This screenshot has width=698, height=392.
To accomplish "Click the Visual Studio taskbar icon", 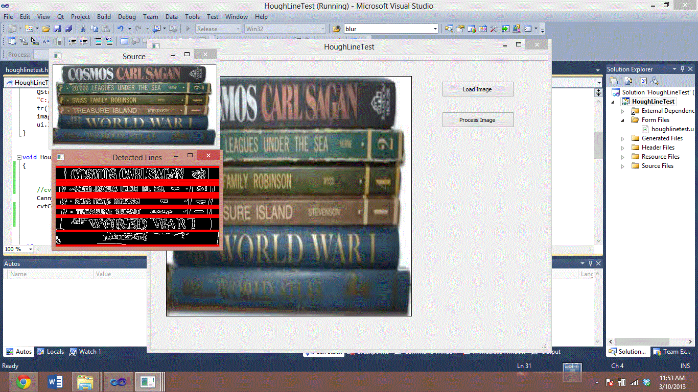I will pyautogui.click(x=118, y=381).
